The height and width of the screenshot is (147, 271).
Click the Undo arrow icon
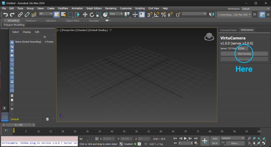click(6, 15)
